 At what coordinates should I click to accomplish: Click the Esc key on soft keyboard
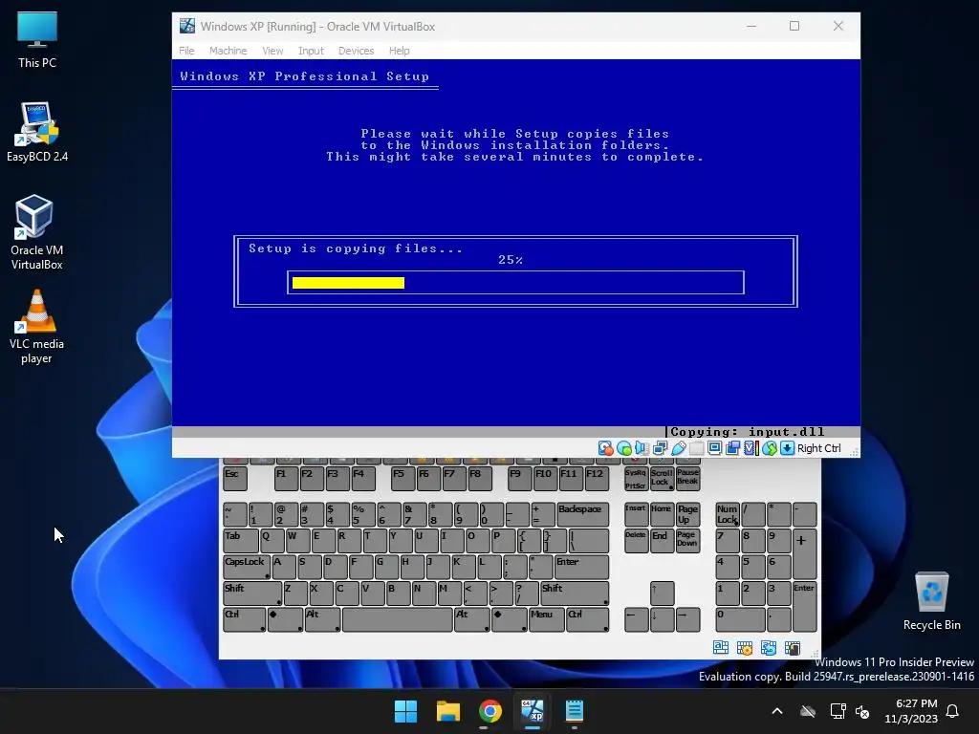pos(235,478)
